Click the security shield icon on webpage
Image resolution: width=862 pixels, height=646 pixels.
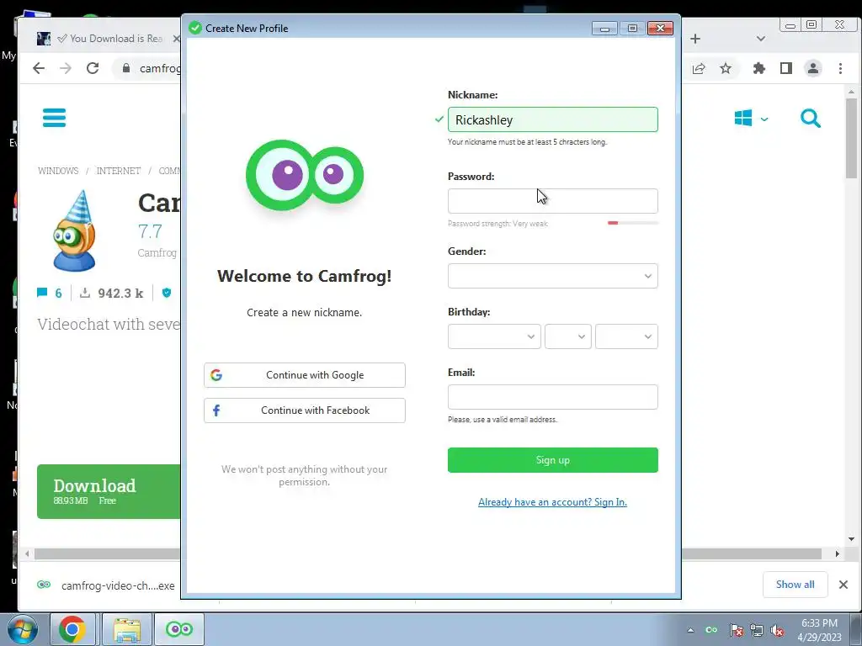(x=167, y=293)
